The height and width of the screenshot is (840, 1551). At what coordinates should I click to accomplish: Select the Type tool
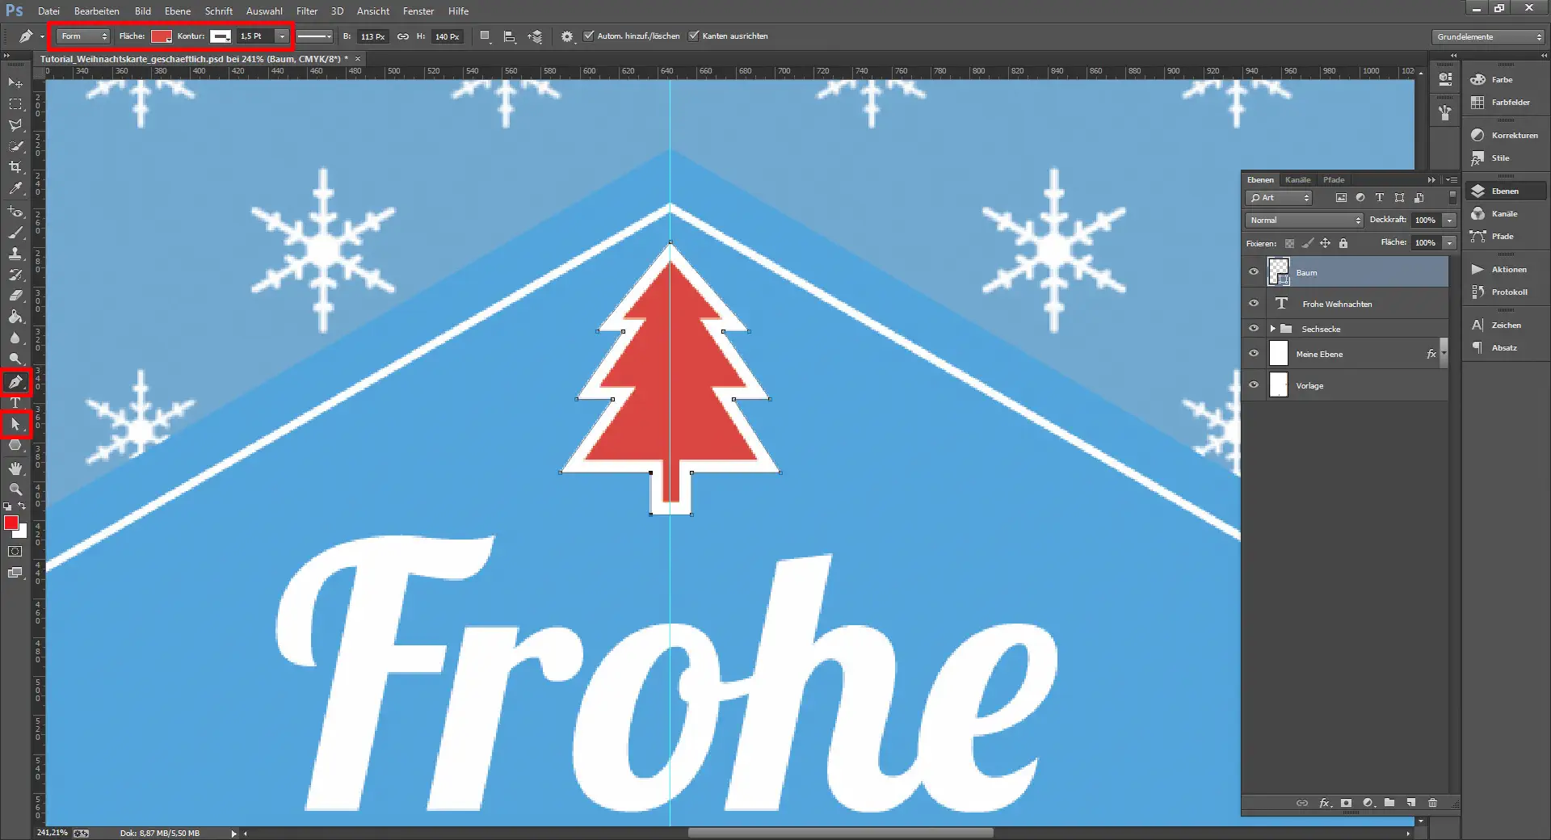tap(14, 403)
